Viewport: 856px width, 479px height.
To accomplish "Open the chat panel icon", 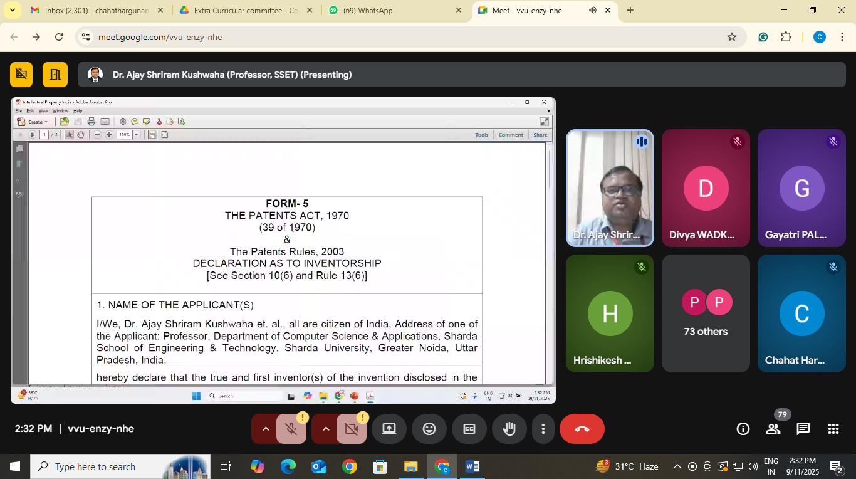I will (803, 429).
